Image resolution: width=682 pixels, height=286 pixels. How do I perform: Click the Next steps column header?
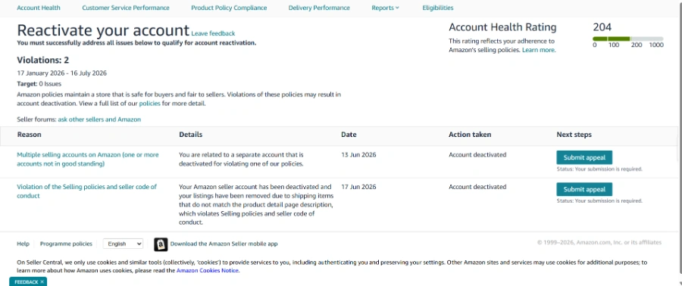point(574,135)
